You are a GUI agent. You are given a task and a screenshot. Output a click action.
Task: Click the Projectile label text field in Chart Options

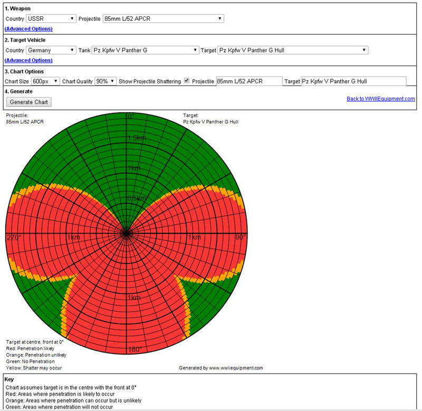coord(249,81)
